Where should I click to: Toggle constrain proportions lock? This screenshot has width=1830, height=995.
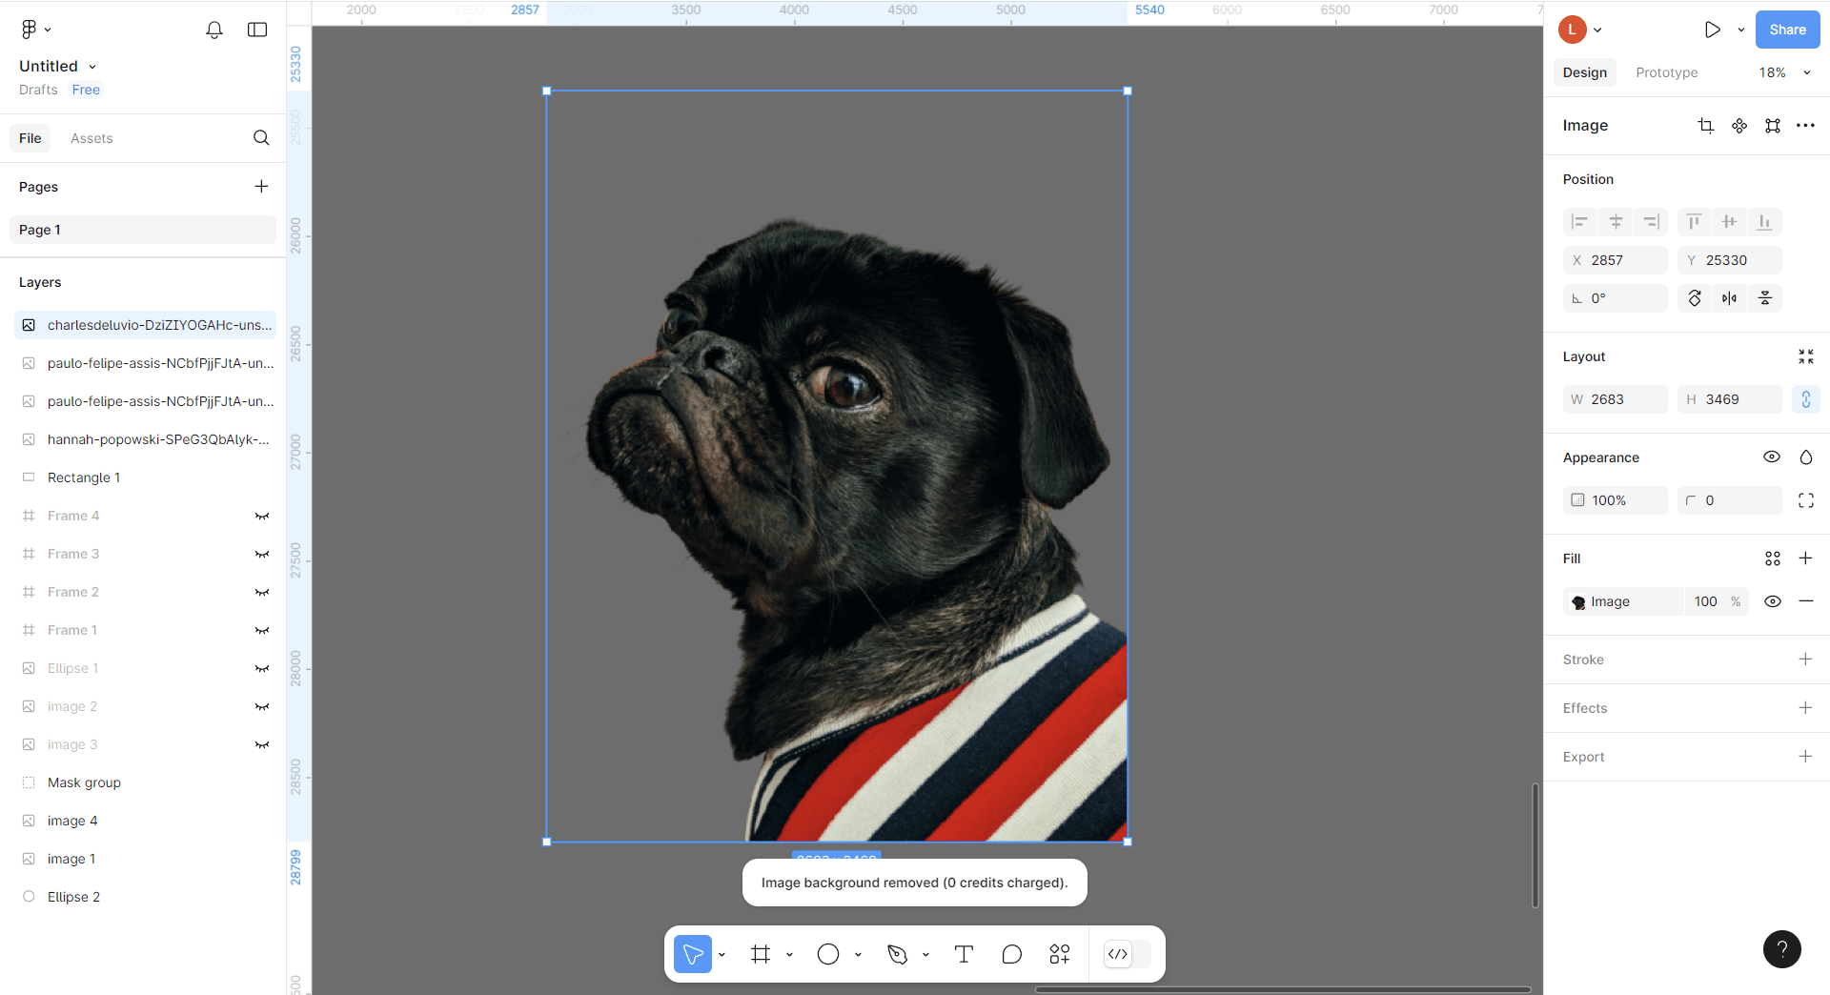pyautogui.click(x=1805, y=399)
